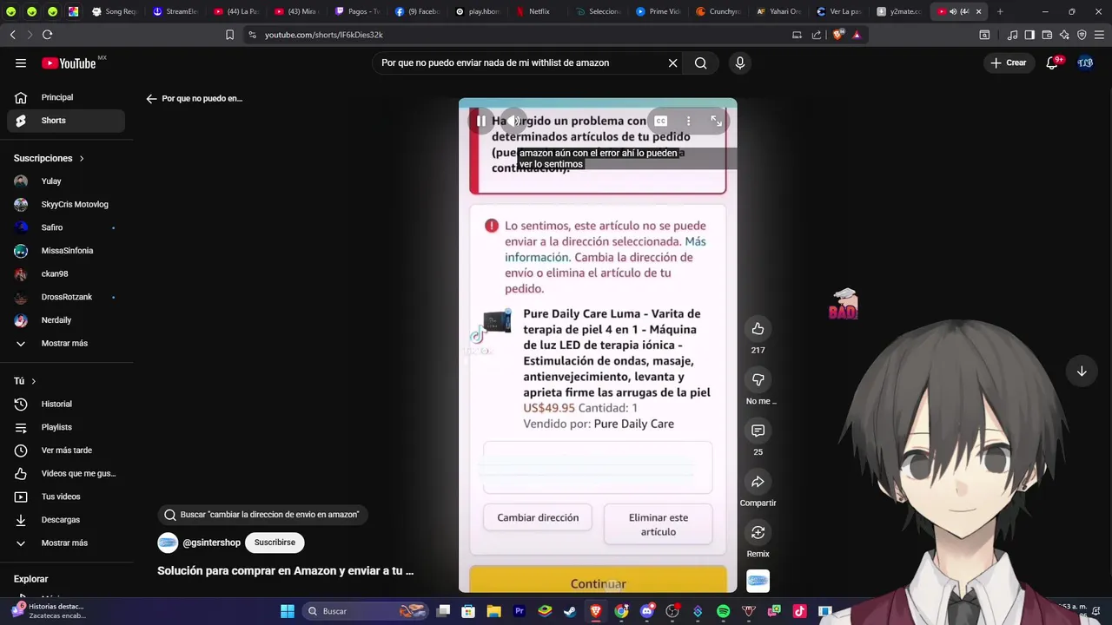The width and height of the screenshot is (1112, 625).
Task: Open the Nerdaily channel
Action: tap(66, 320)
